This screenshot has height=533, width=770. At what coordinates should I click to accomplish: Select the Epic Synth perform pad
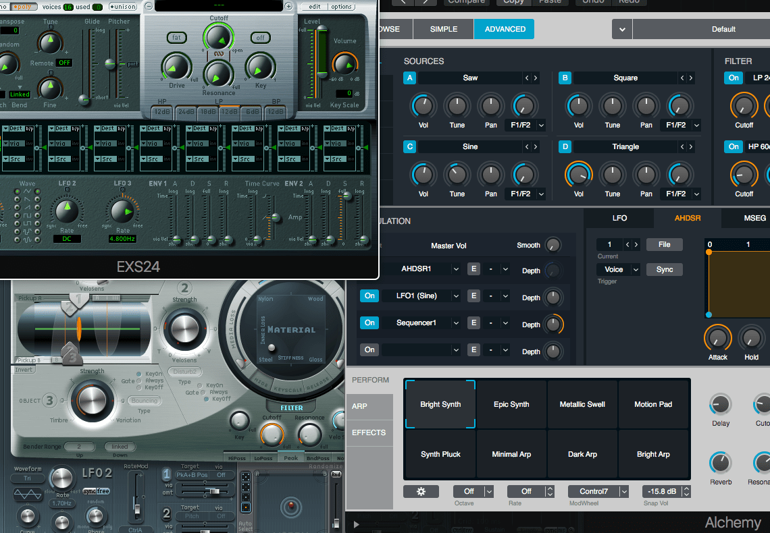tap(511, 404)
